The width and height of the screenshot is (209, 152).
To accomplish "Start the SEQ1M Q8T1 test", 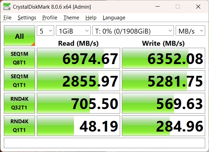I will click(x=19, y=58).
